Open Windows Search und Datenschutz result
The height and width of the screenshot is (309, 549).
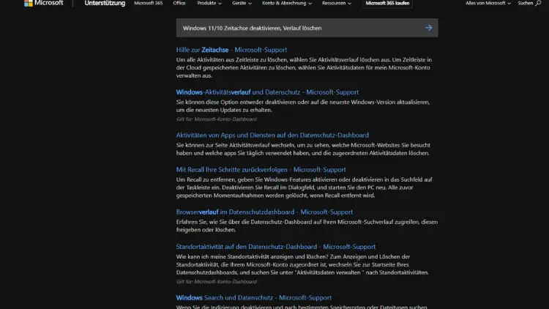254,297
